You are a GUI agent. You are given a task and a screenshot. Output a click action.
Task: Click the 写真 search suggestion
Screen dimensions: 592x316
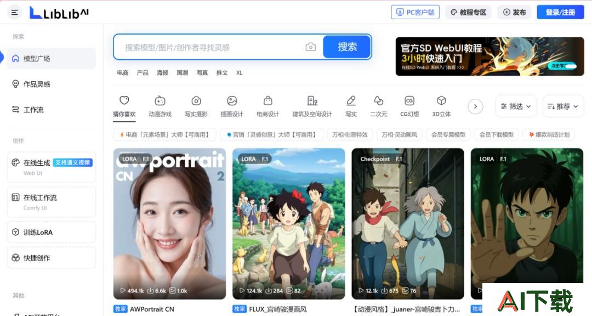(202, 72)
